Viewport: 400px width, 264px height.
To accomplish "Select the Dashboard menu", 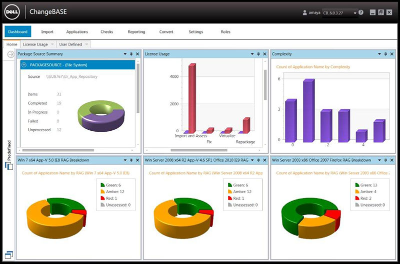I will [18, 31].
